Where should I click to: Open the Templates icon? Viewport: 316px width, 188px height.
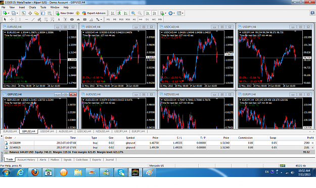pyautogui.click(x=179, y=13)
